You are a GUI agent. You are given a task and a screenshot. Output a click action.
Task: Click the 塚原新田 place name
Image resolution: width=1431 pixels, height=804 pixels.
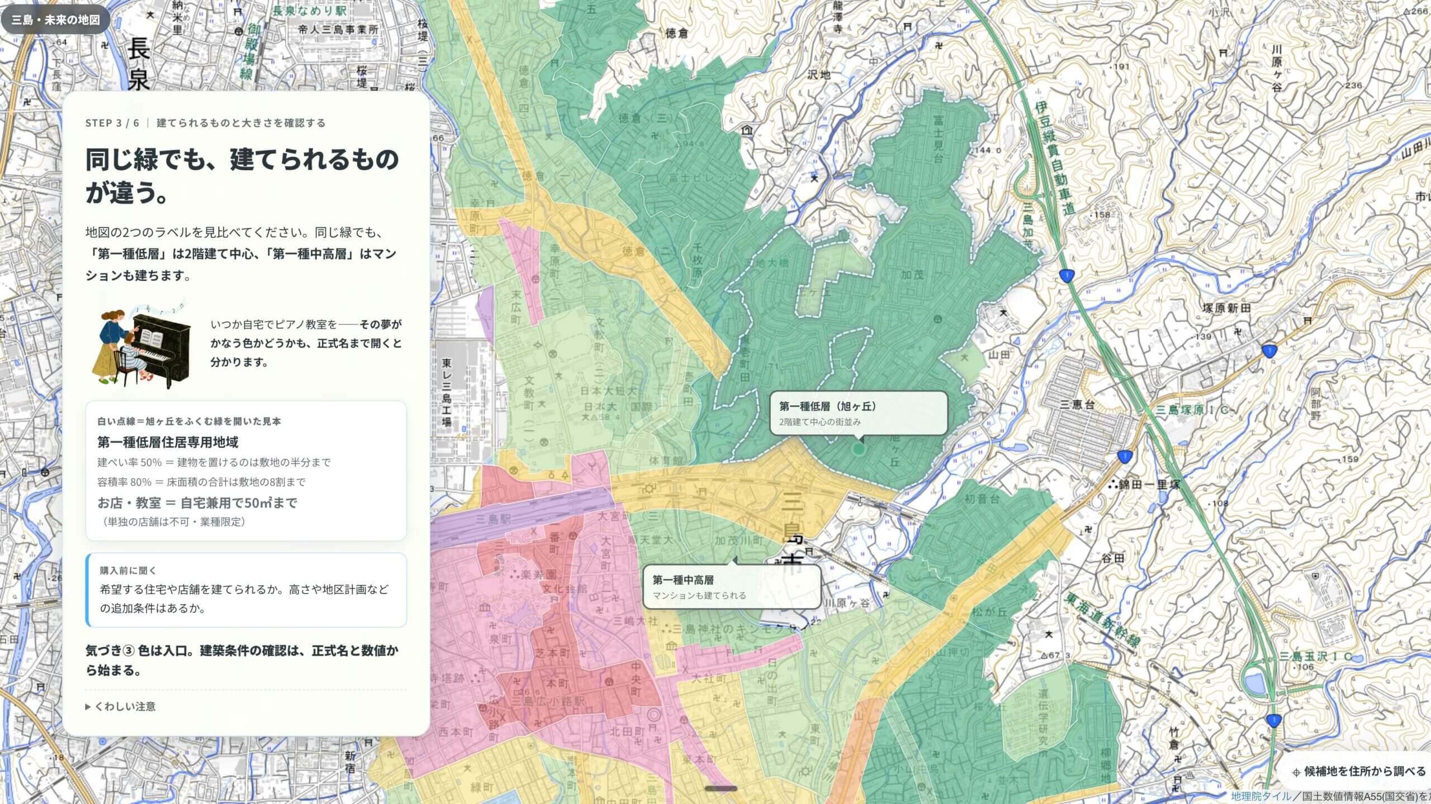[1226, 308]
